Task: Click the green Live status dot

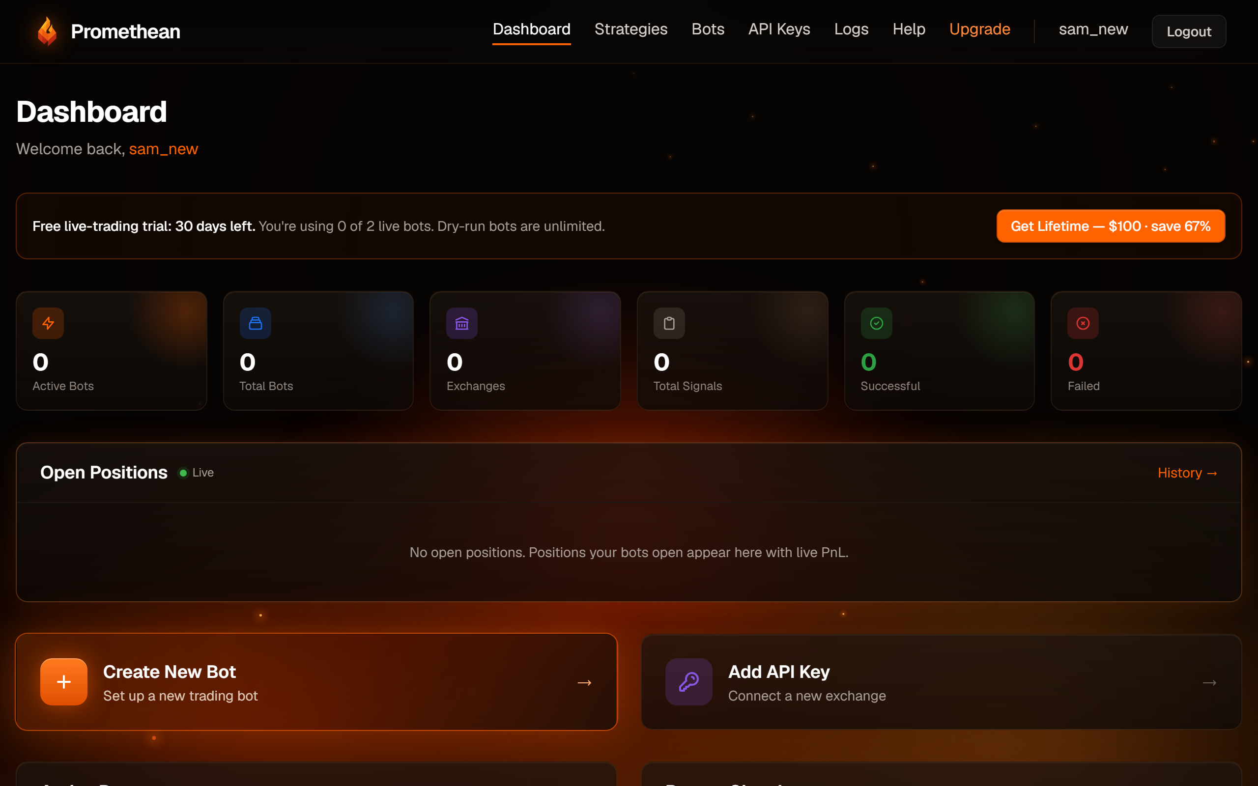Action: tap(183, 473)
